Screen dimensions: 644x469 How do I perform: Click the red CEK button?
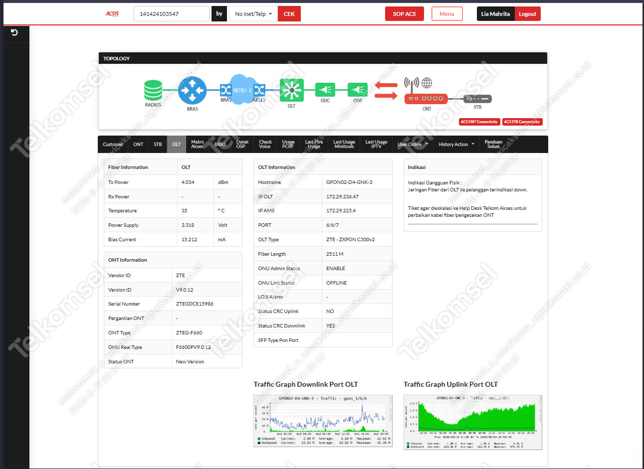[289, 14]
